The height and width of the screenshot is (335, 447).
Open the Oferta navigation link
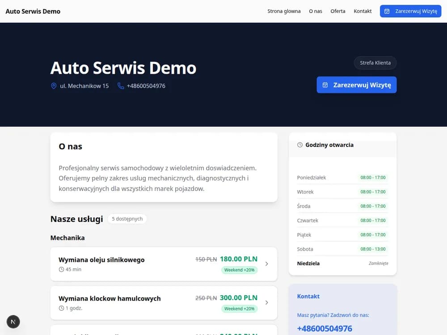(338, 11)
